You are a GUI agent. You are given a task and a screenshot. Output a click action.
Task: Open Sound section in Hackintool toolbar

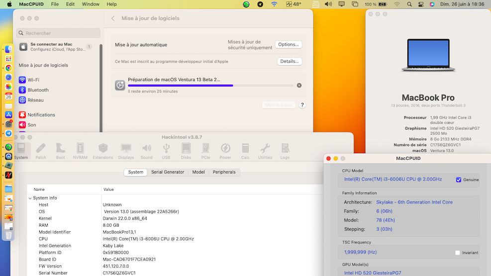(x=146, y=151)
